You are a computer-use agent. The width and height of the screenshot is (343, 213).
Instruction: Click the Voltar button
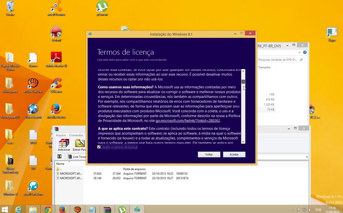[209, 154]
